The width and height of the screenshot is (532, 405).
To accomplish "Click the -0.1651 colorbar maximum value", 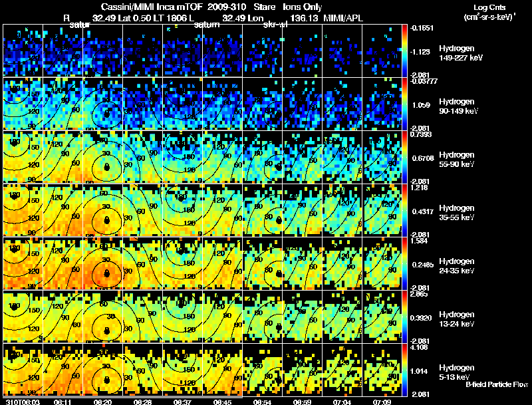I will coord(422,28).
